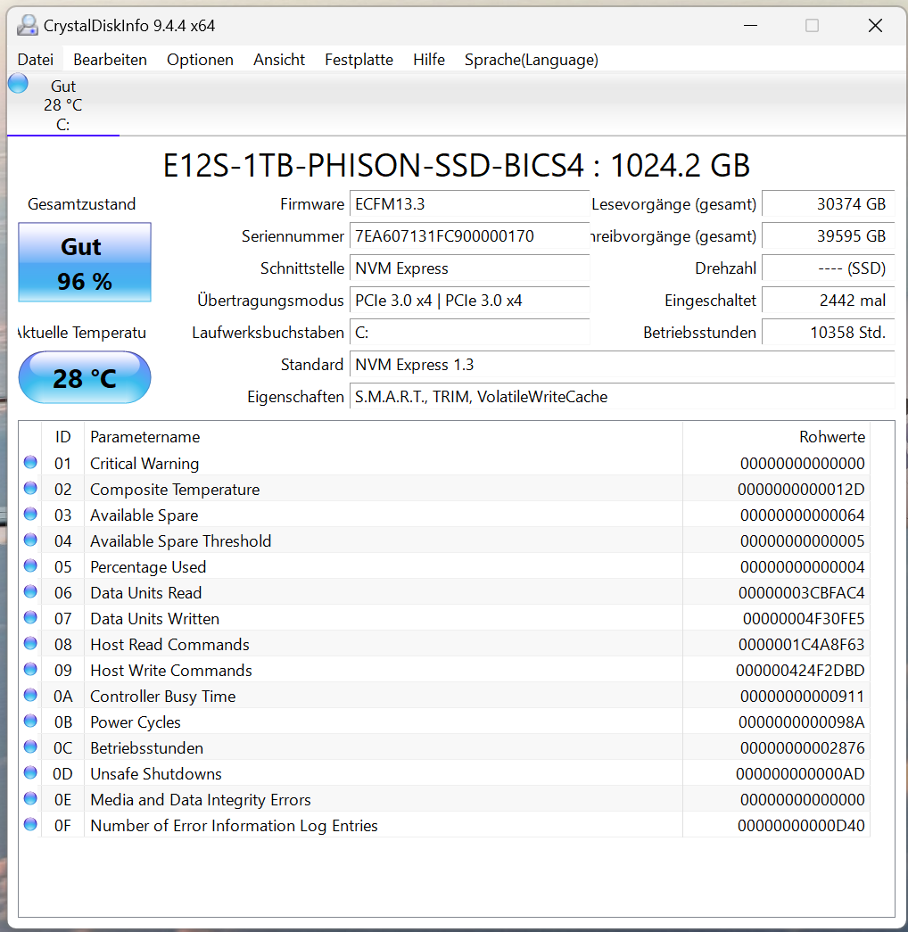This screenshot has width=908, height=932.
Task: Click the Standard field NVM Express 1.3
Action: [622, 365]
